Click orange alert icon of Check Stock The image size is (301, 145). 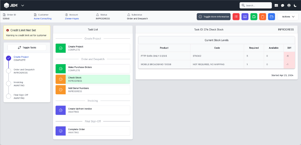pos(61,79)
